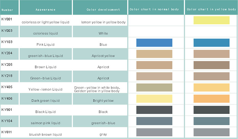Pick KY205 swatch in yellow body column
The width and height of the screenshot is (238, 139).
click(x=211, y=65)
